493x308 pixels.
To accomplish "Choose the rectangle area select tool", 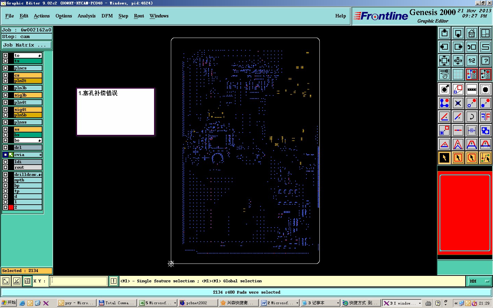I will [x=458, y=158].
